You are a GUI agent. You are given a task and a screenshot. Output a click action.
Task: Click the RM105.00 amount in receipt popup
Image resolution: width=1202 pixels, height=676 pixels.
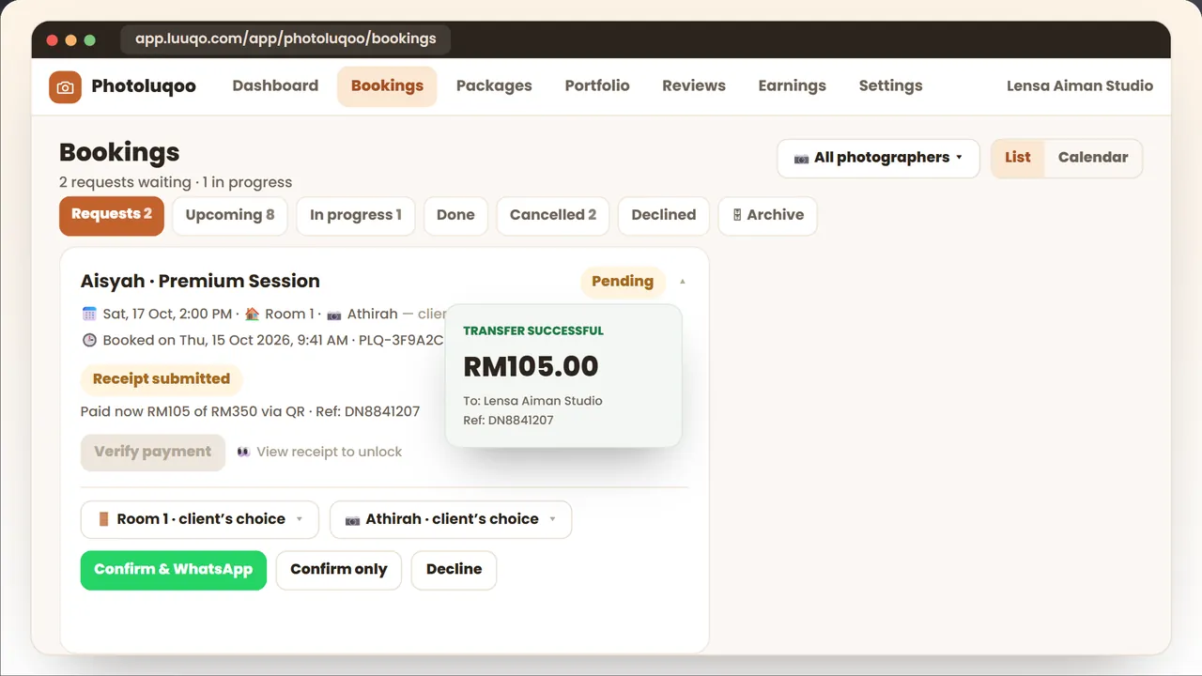coord(531,366)
